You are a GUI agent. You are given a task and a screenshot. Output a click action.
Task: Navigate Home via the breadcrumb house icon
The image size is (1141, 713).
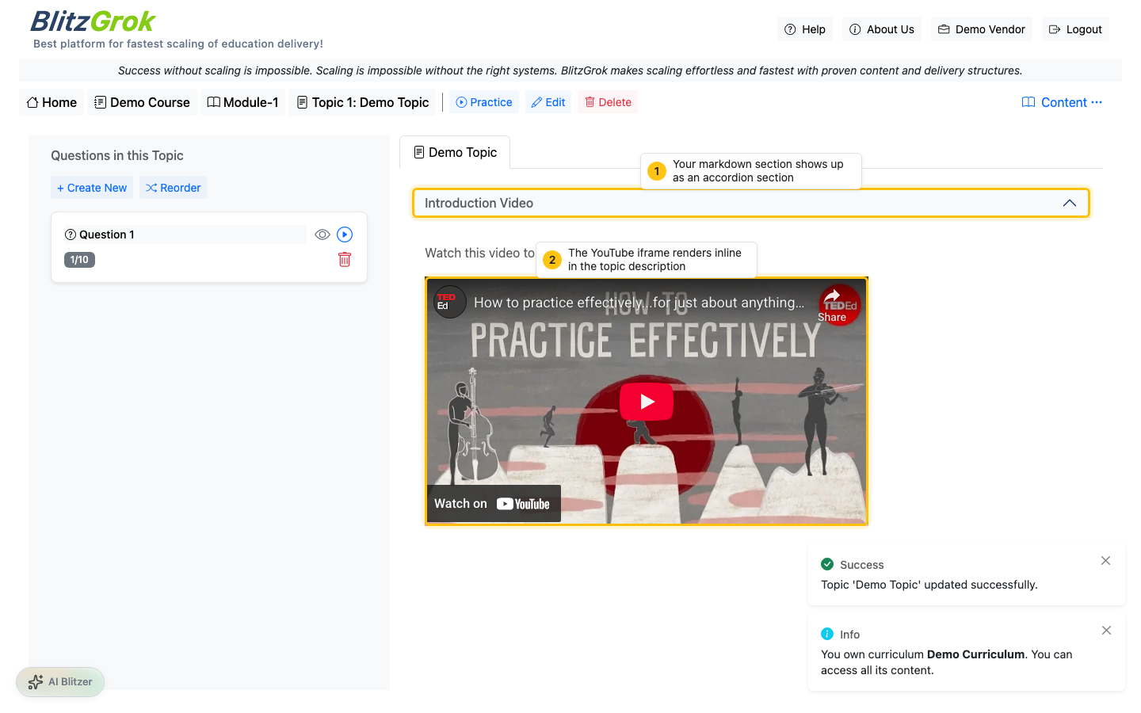tap(32, 101)
